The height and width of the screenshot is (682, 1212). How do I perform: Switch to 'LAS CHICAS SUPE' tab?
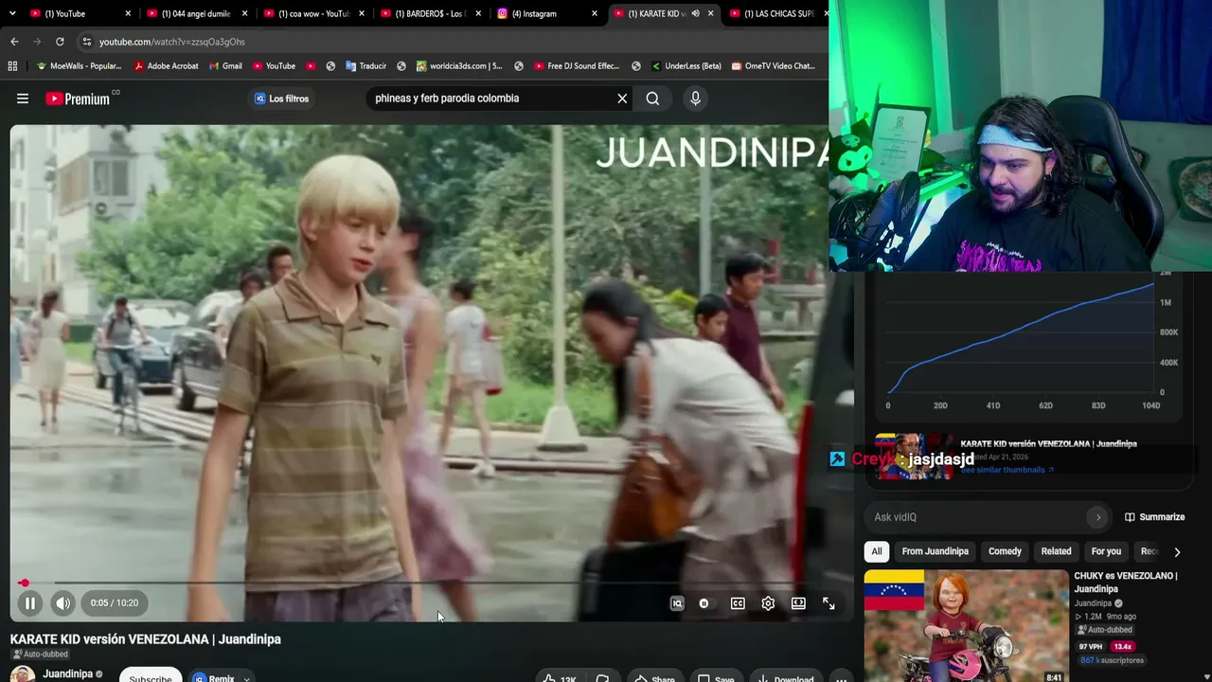pos(778,14)
